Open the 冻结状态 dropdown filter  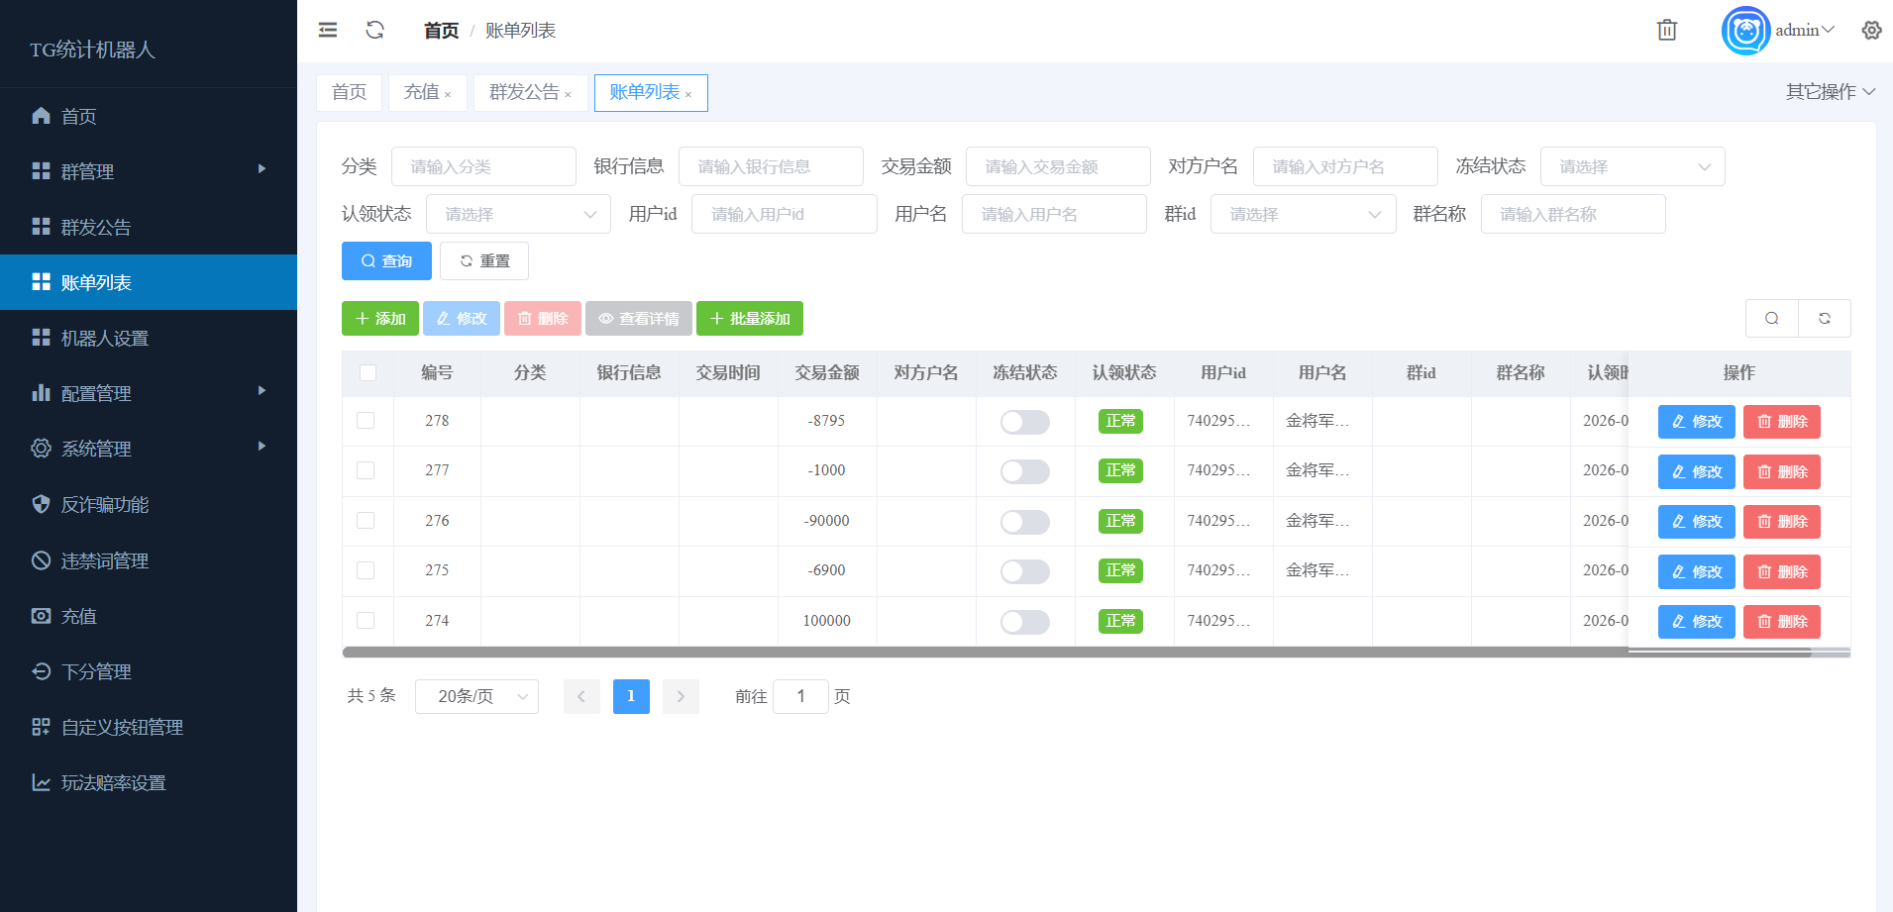point(1631,166)
